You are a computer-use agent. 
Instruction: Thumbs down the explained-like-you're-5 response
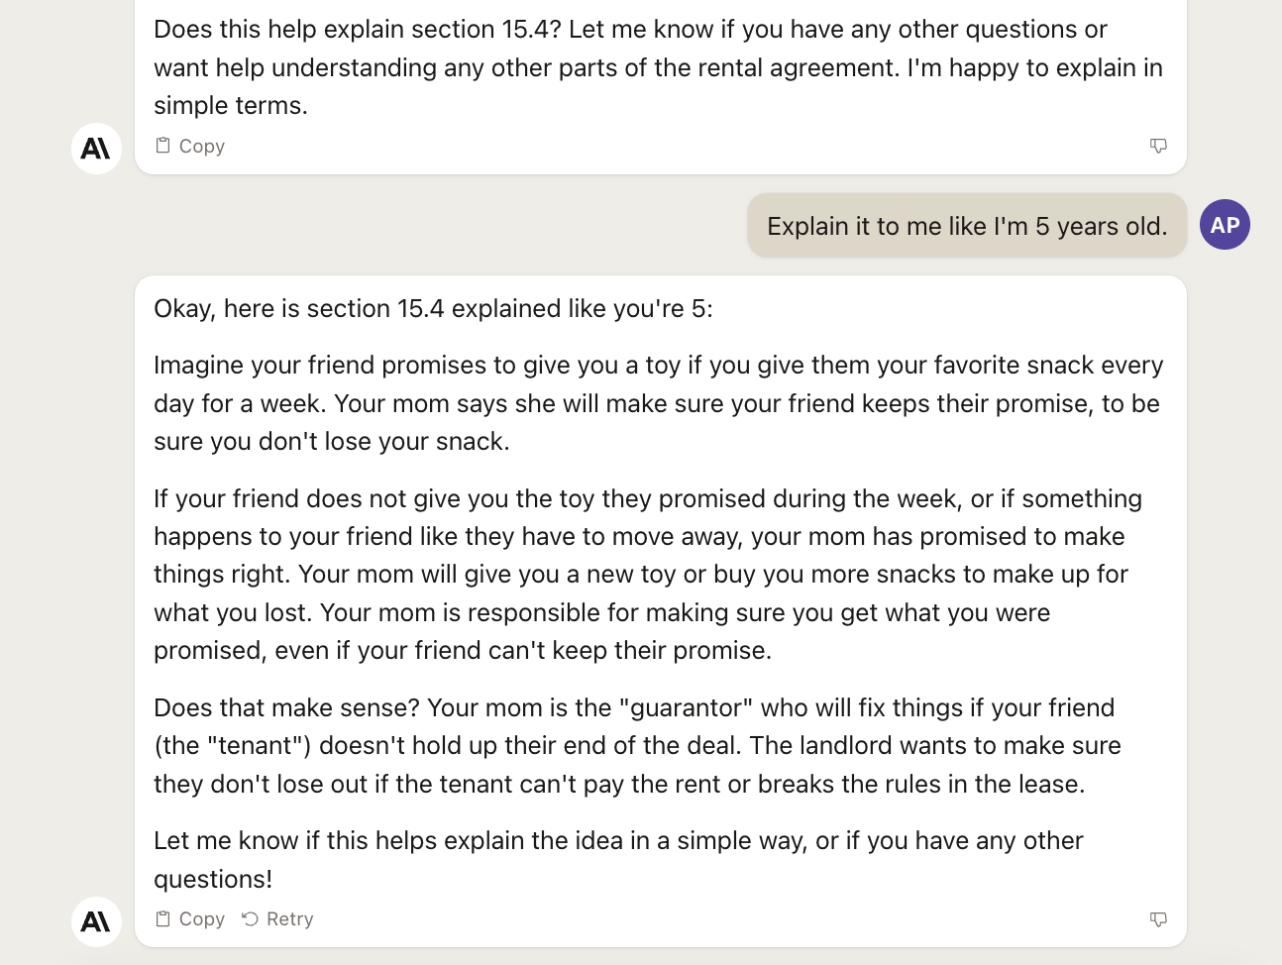click(x=1158, y=919)
